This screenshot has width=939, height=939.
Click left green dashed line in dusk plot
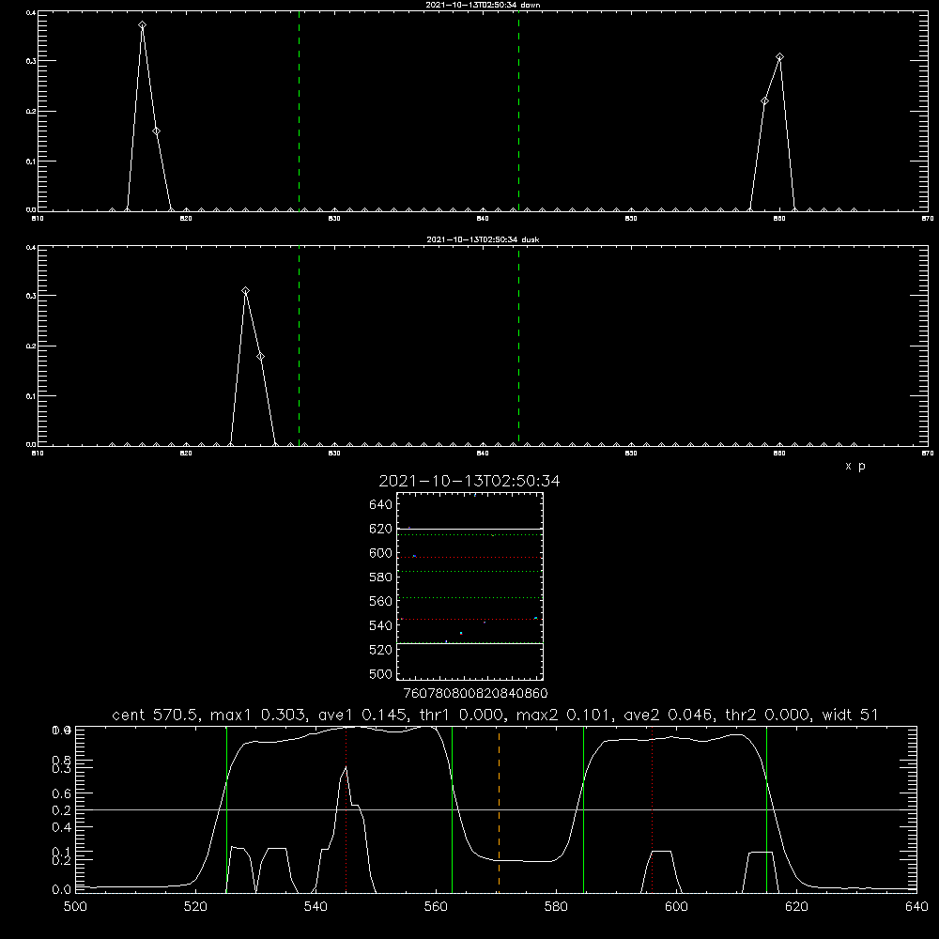(299, 346)
